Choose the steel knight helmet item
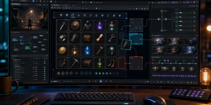Viewport: 211px width, 105px height. click(x=112, y=50)
